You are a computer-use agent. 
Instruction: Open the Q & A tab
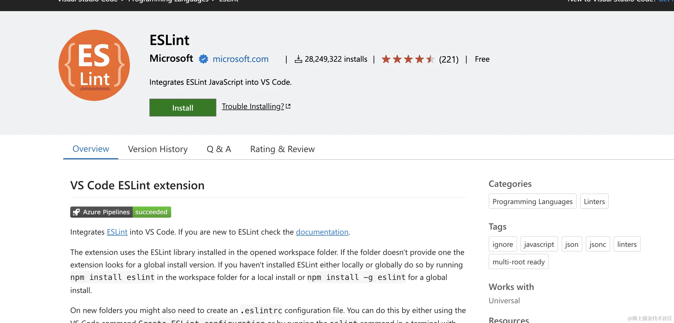click(x=219, y=149)
